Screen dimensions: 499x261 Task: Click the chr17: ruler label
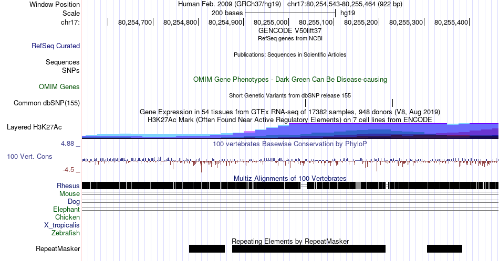tap(70, 22)
